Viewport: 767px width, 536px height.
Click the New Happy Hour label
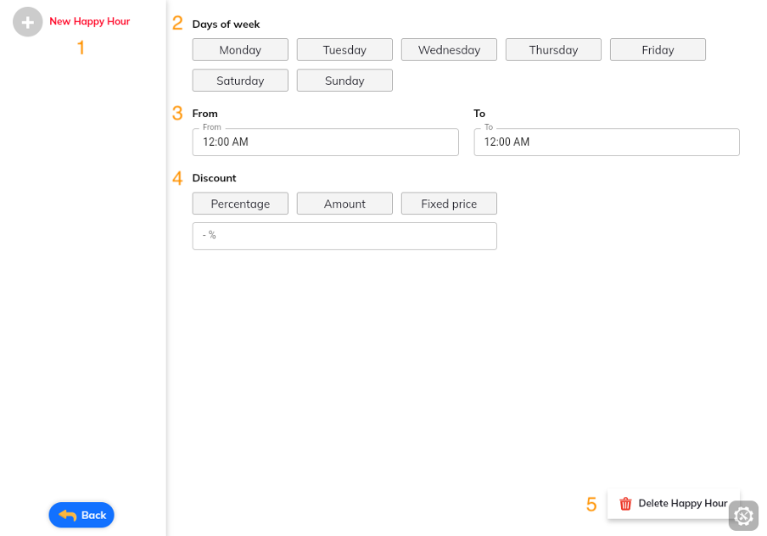[90, 21]
